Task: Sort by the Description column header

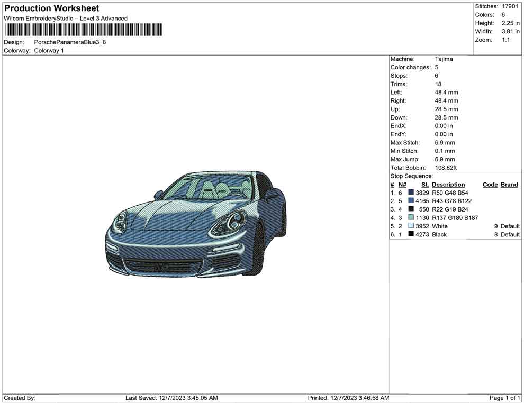Action: click(x=448, y=184)
